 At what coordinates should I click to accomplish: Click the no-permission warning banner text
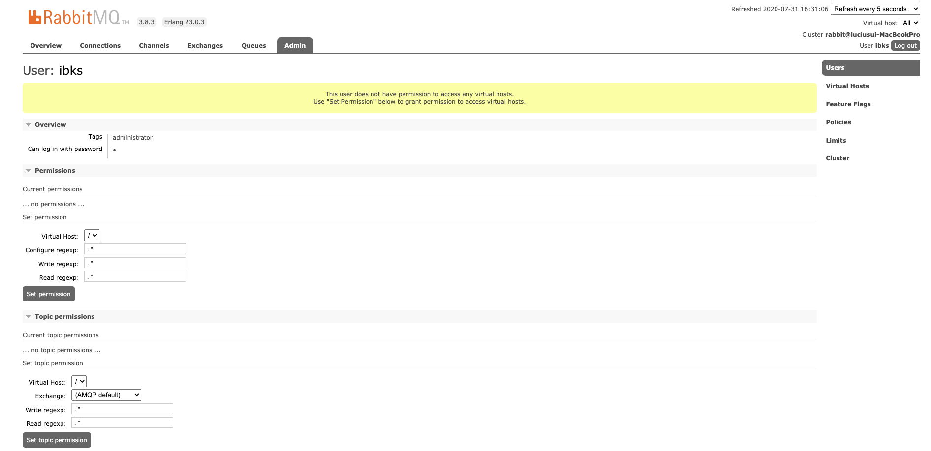419,98
